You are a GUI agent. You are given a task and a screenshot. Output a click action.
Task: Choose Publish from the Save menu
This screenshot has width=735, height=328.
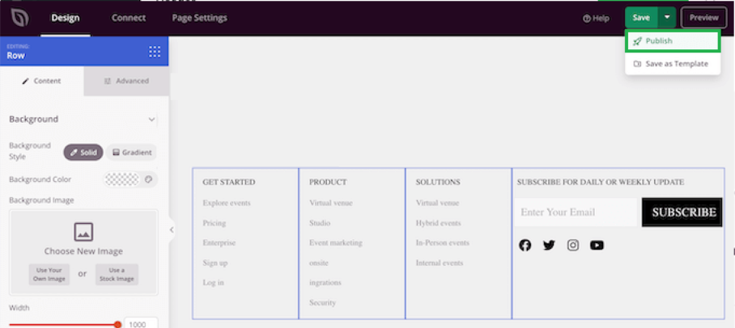(672, 41)
